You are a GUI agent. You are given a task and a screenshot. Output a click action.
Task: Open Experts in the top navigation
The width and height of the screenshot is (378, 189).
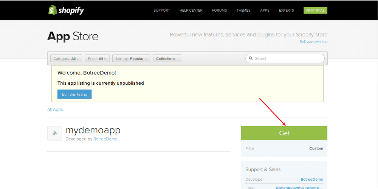(x=287, y=10)
